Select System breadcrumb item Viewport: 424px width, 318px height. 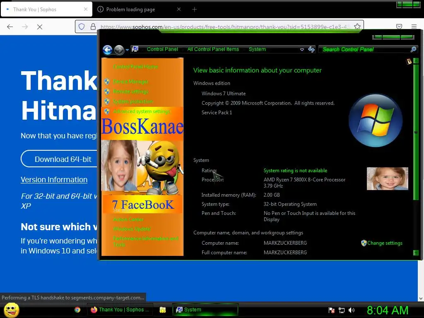tap(257, 49)
